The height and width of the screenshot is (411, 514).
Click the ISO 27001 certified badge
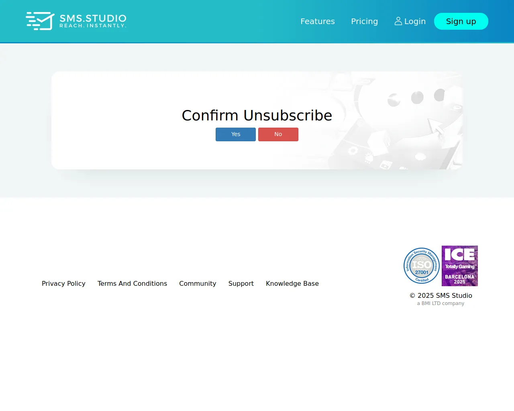coord(421,266)
